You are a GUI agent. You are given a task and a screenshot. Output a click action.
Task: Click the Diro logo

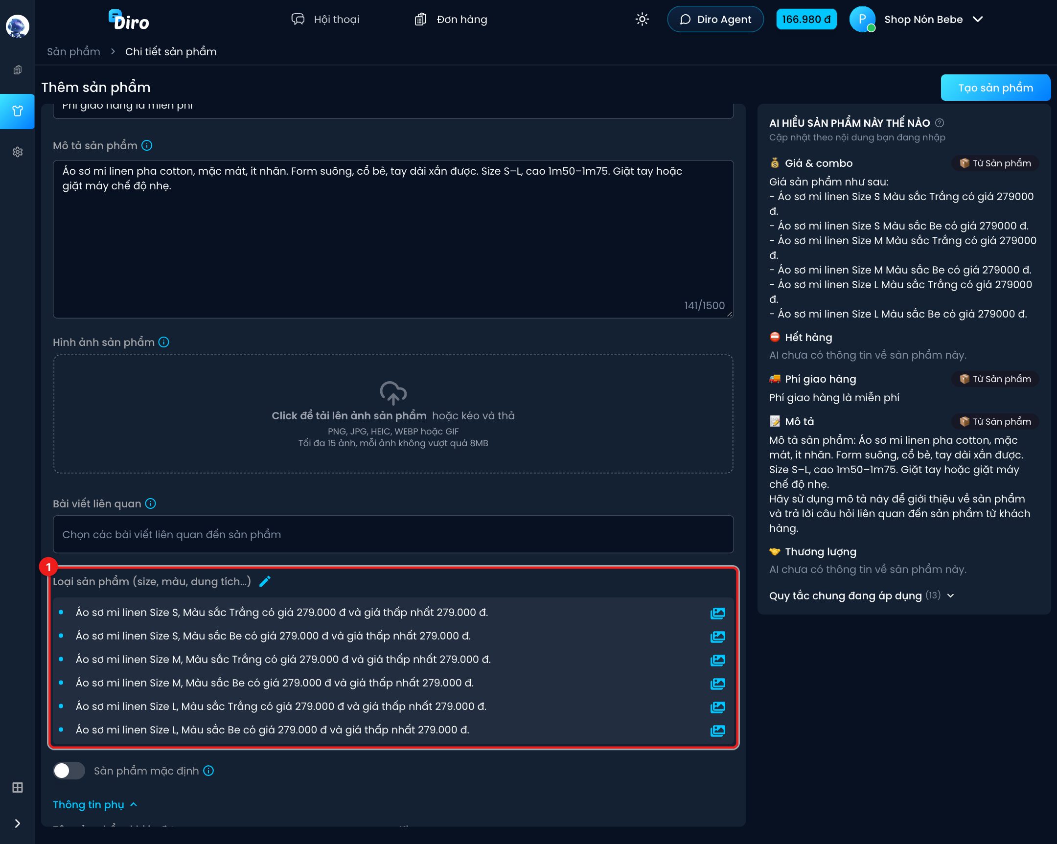[x=128, y=20]
